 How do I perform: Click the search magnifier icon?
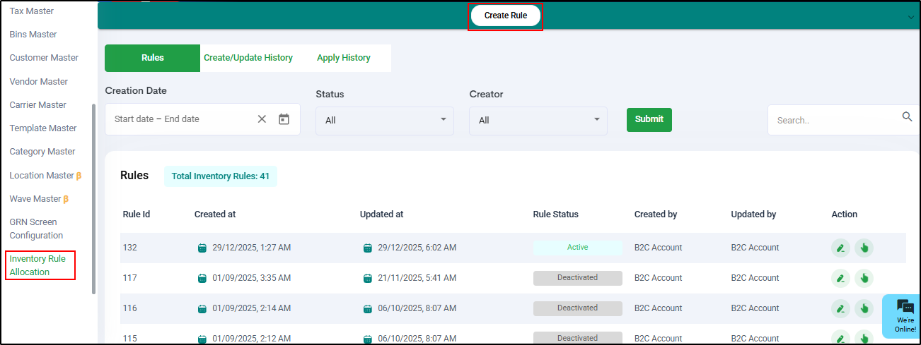pyautogui.click(x=907, y=117)
